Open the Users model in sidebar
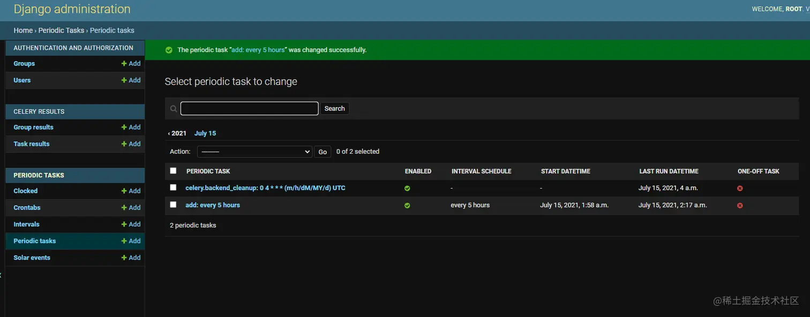 (x=22, y=80)
